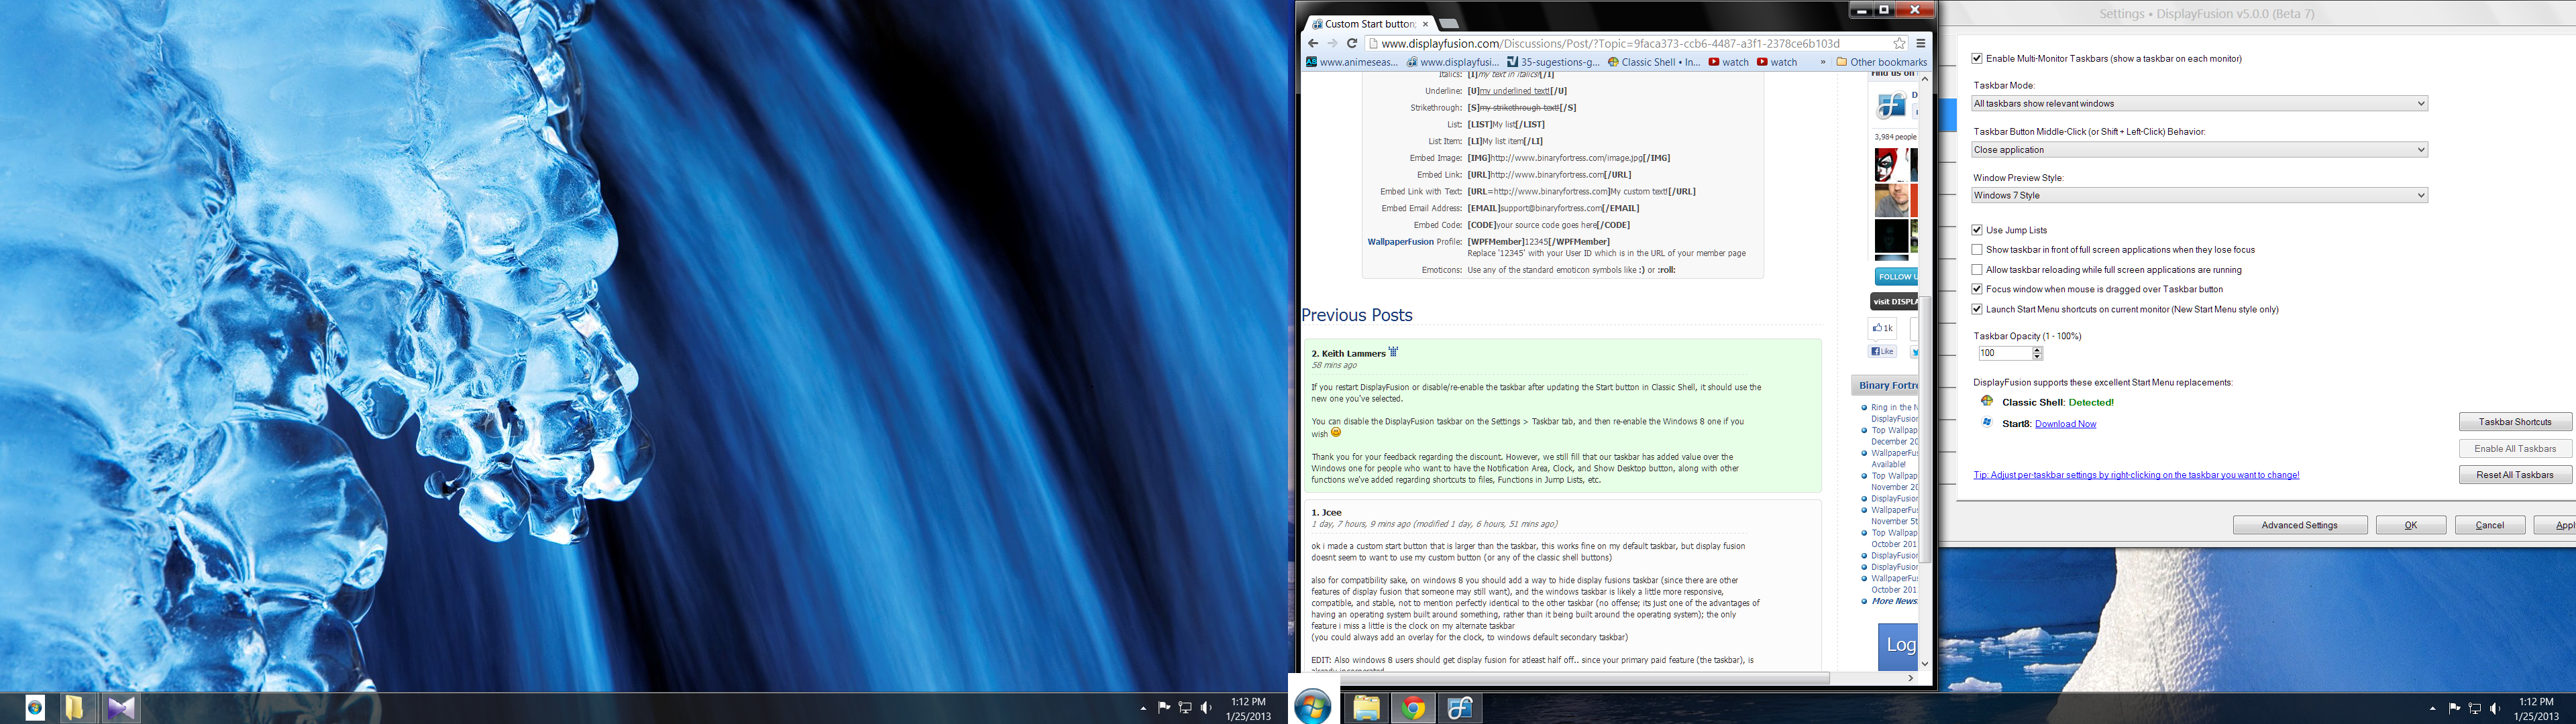Click the Taskbar Opacity value field
The width and height of the screenshot is (2576, 724).
coord(2004,353)
